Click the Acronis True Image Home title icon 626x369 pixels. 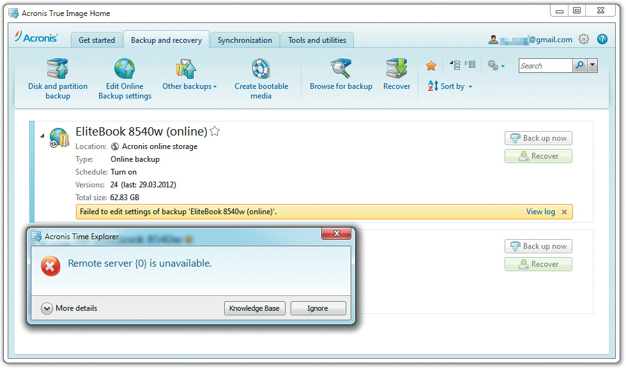(x=13, y=13)
